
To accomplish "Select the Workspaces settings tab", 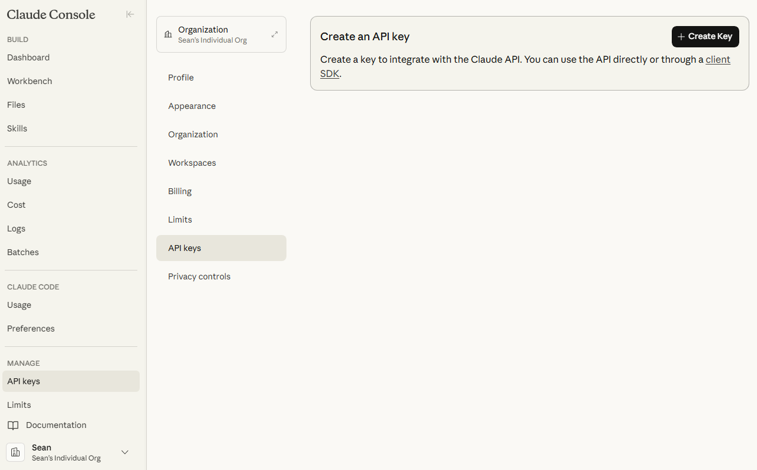I will [192, 163].
